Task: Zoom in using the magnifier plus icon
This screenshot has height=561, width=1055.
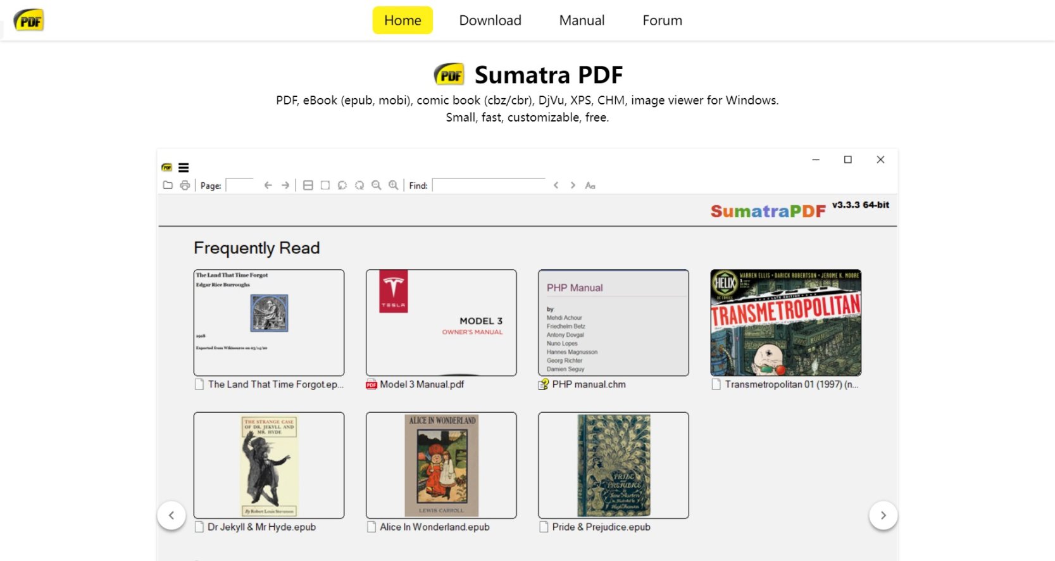Action: coord(394,186)
